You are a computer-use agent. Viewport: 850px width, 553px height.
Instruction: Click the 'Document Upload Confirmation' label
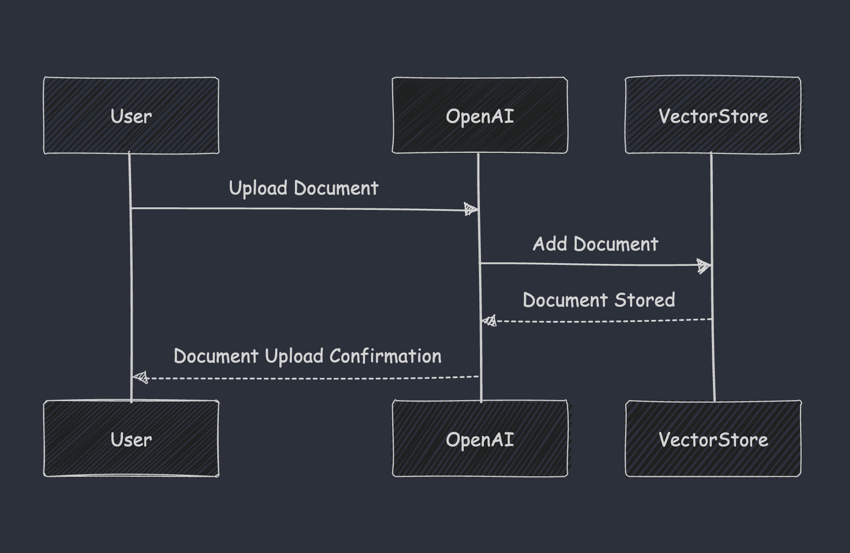(308, 356)
